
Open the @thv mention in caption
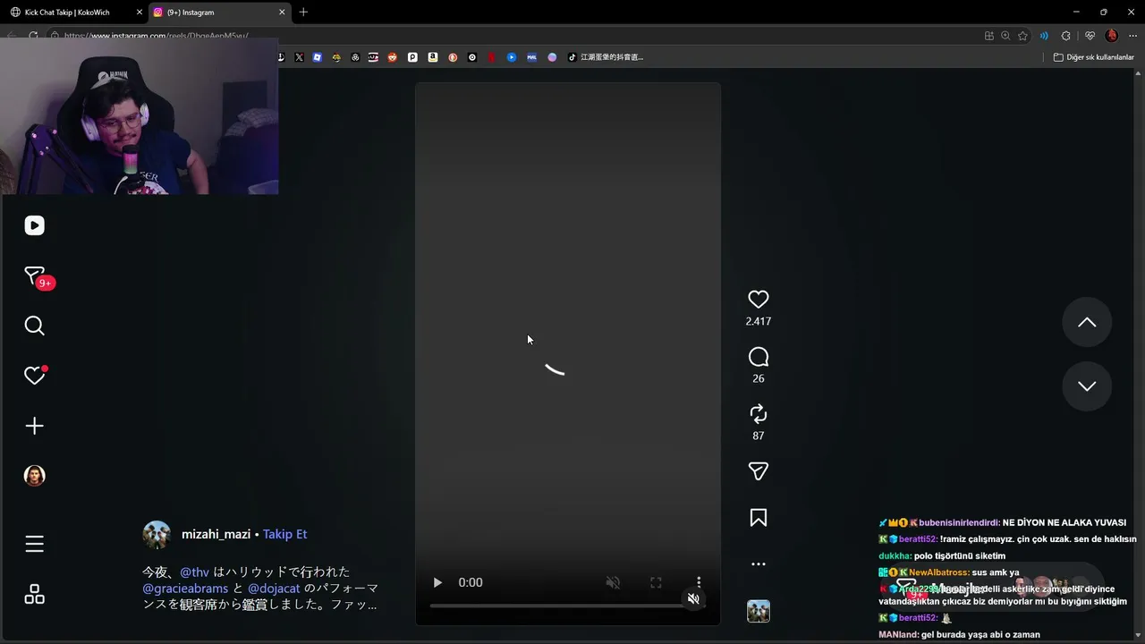194,572
